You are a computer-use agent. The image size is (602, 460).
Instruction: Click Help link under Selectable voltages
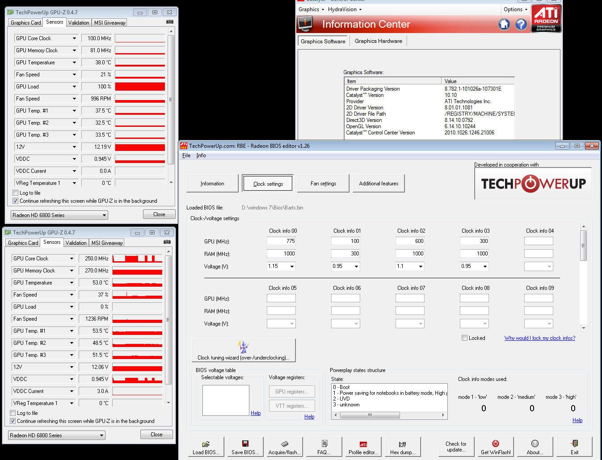tap(256, 413)
